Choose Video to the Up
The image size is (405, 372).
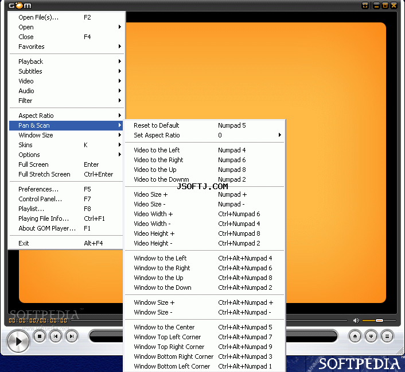tap(205, 170)
